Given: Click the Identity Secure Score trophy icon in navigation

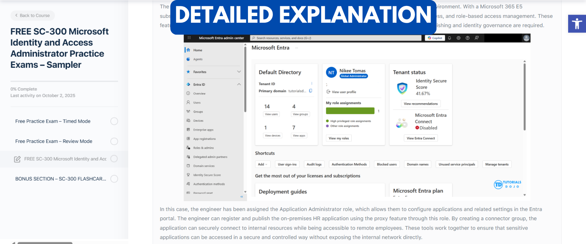Looking at the screenshot, I should click(188, 175).
